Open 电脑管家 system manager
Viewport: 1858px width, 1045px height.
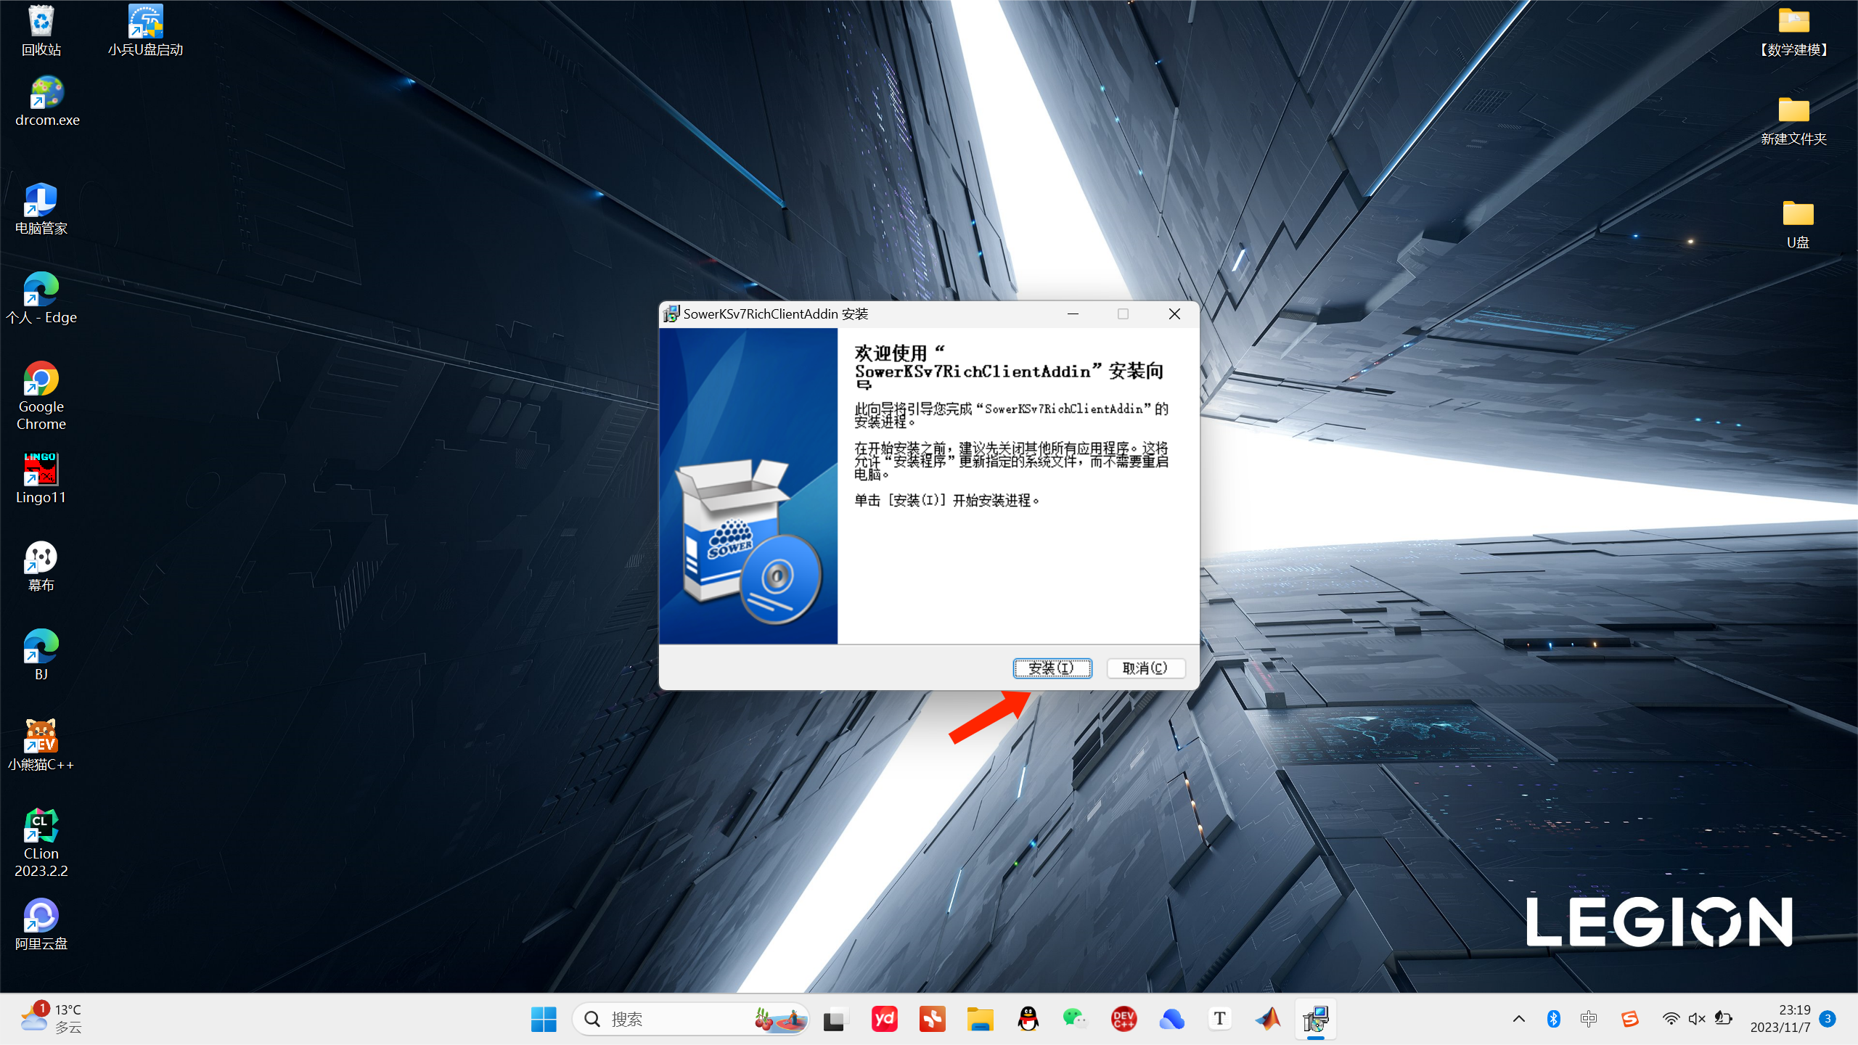41,204
